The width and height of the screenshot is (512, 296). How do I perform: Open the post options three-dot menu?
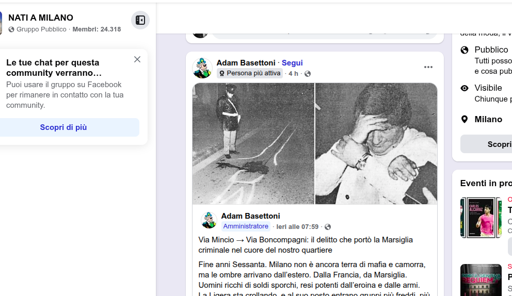tap(428, 67)
